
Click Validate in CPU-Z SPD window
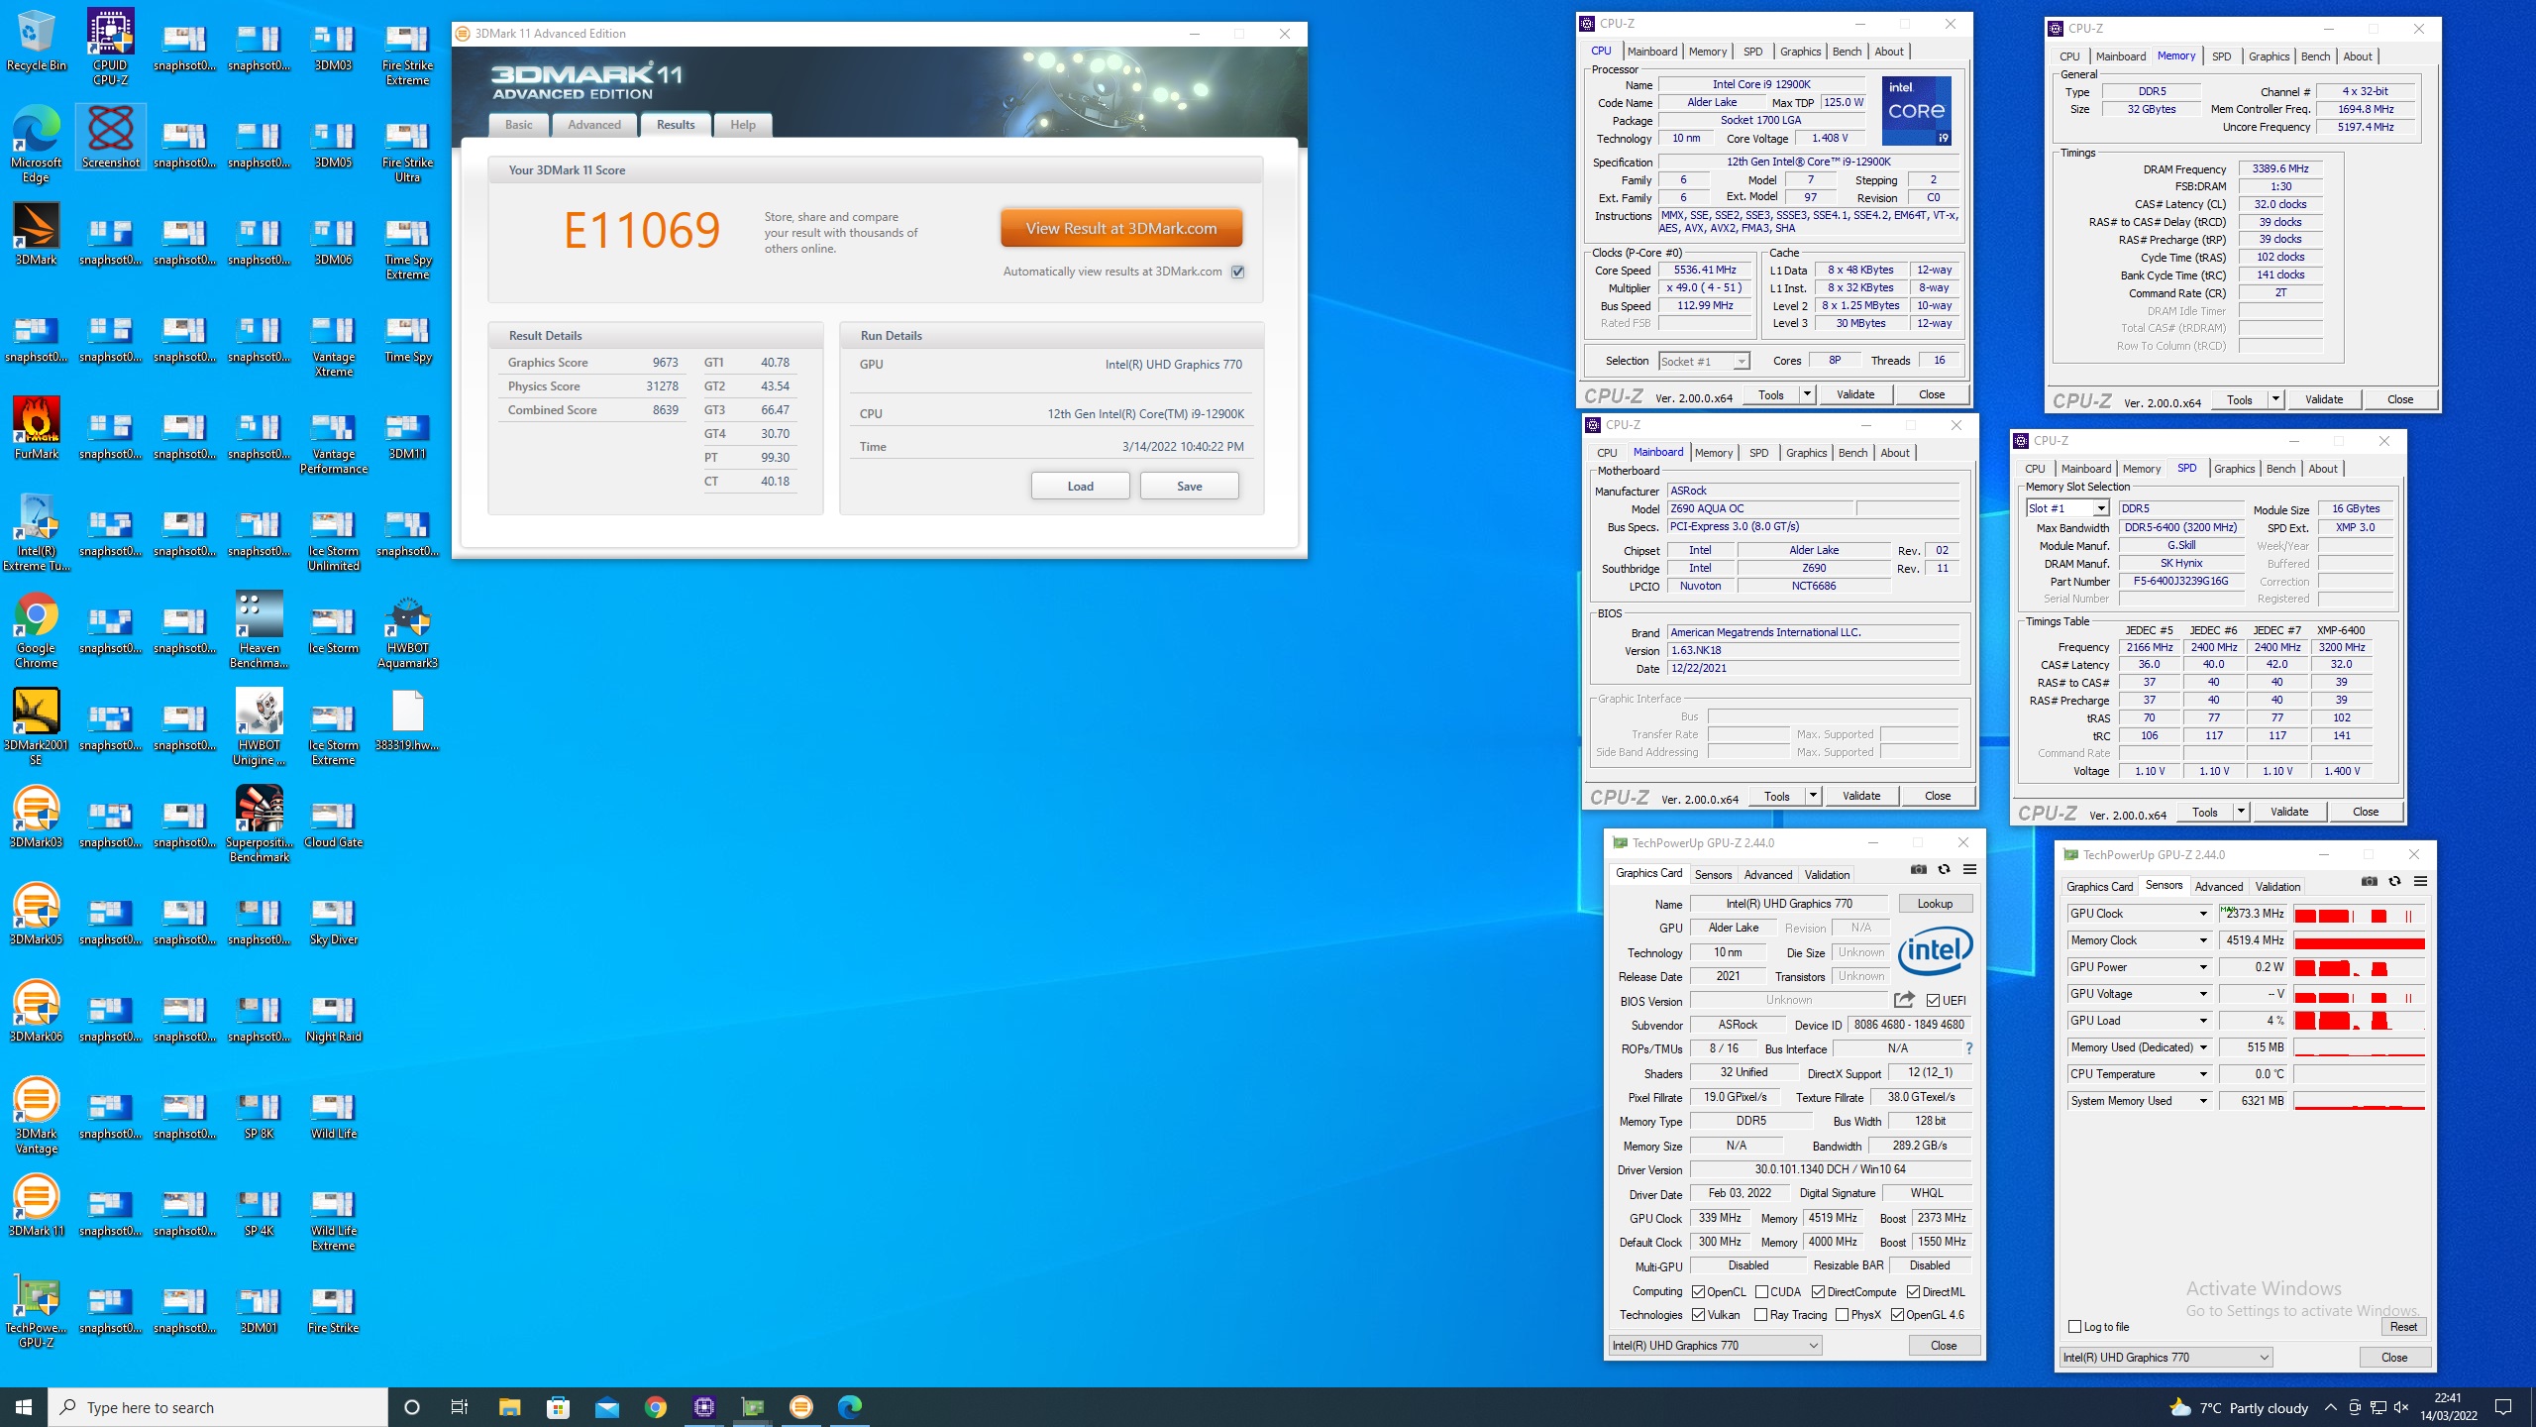coord(2288,812)
